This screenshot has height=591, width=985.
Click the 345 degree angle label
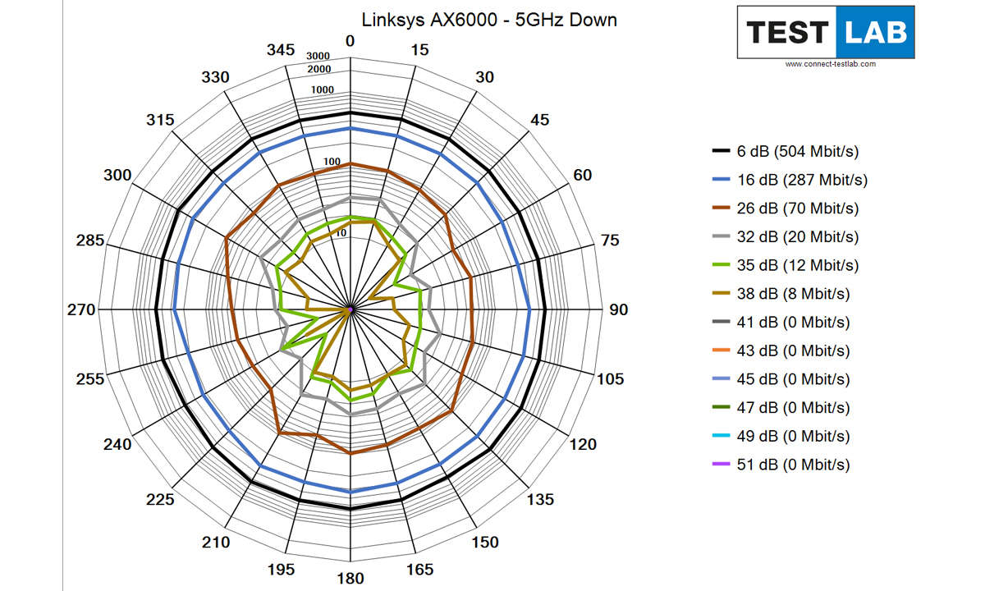[281, 50]
